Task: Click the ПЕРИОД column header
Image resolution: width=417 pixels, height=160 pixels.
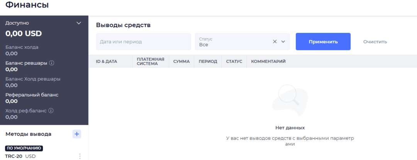Action: (208, 61)
